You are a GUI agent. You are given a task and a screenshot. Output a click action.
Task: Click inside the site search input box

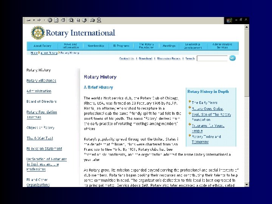[x=212, y=59]
